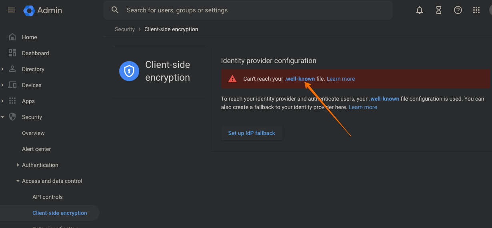The height and width of the screenshot is (228, 492).
Task: Click Security in the breadcrumb
Action: click(x=125, y=29)
